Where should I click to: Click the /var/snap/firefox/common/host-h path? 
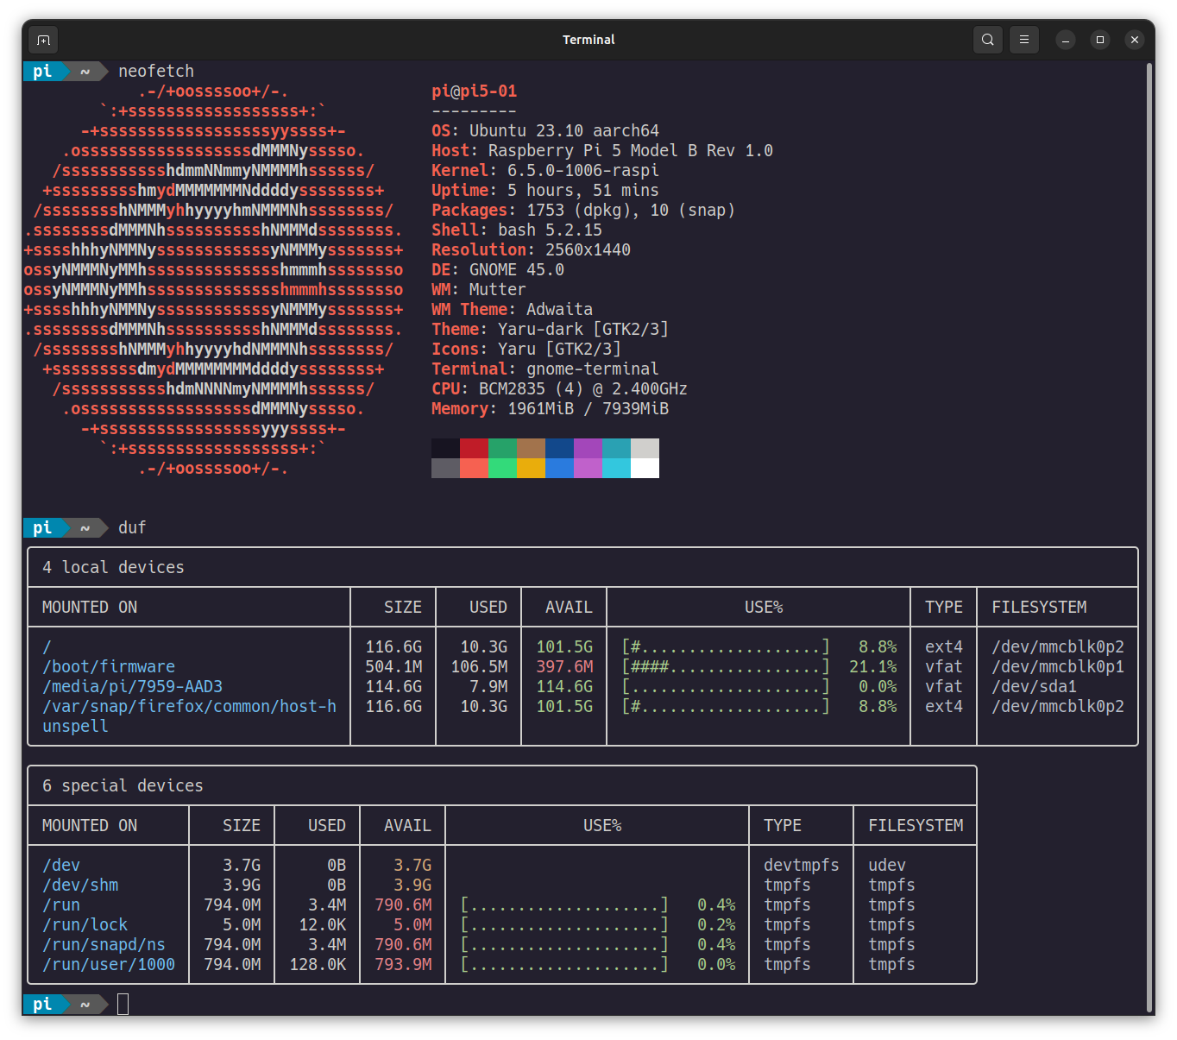(x=189, y=706)
